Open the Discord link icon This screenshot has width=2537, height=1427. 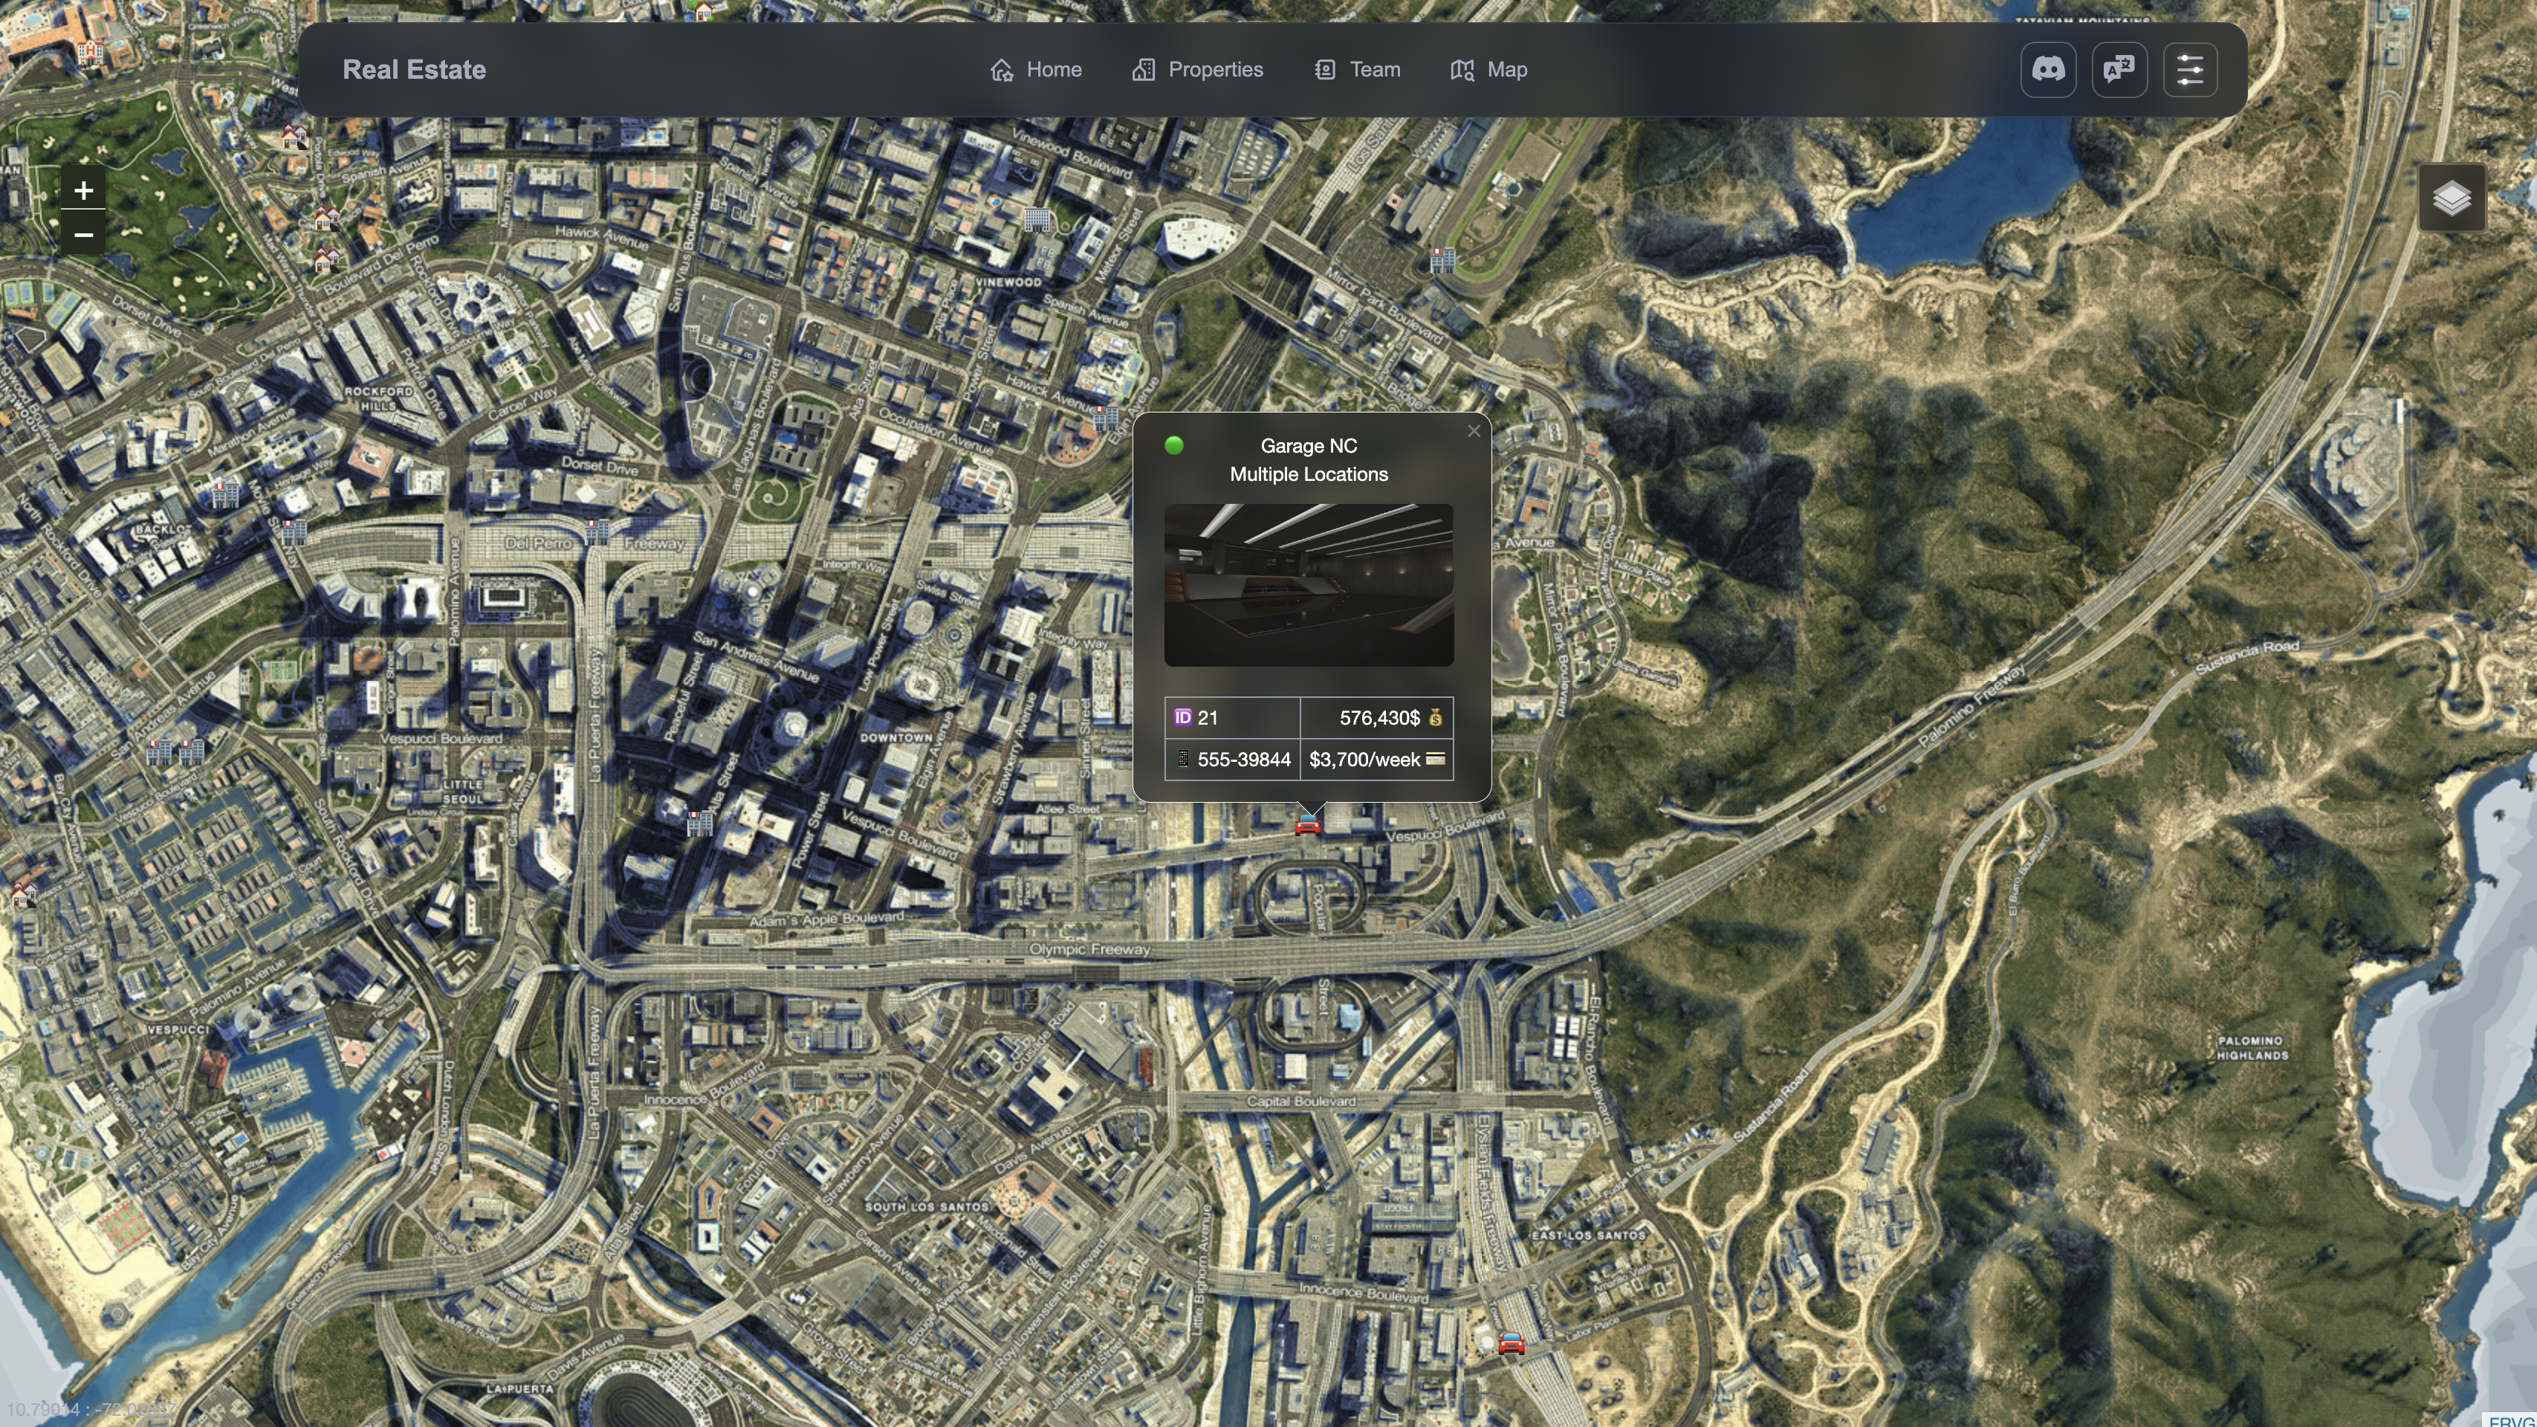(2049, 70)
